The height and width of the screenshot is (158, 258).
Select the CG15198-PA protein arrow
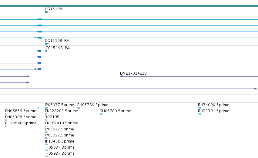point(47,51)
